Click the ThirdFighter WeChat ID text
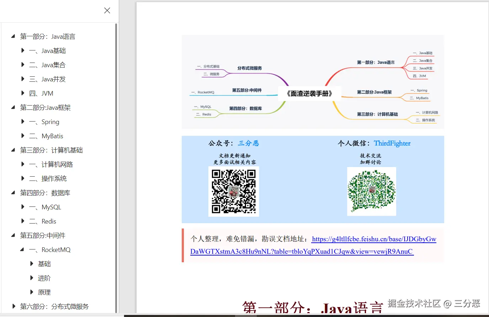 (x=392, y=143)
